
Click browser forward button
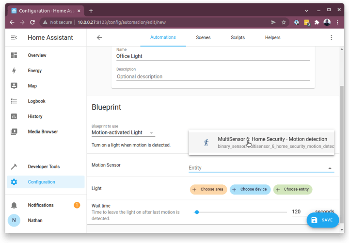tap(22, 22)
